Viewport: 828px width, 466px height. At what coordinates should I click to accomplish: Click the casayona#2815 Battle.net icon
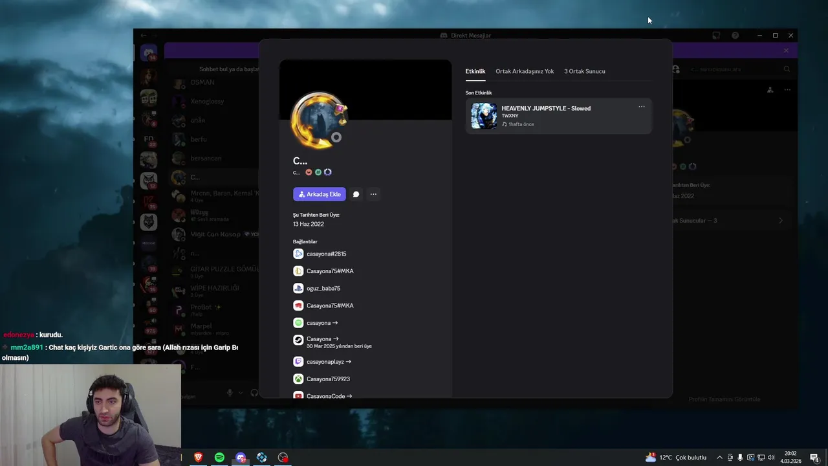pyautogui.click(x=298, y=254)
